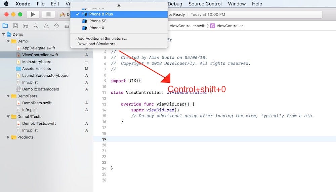This screenshot has width=336, height=192.
Task: Click line number 13 in the gutter
Action: pos(104,104)
